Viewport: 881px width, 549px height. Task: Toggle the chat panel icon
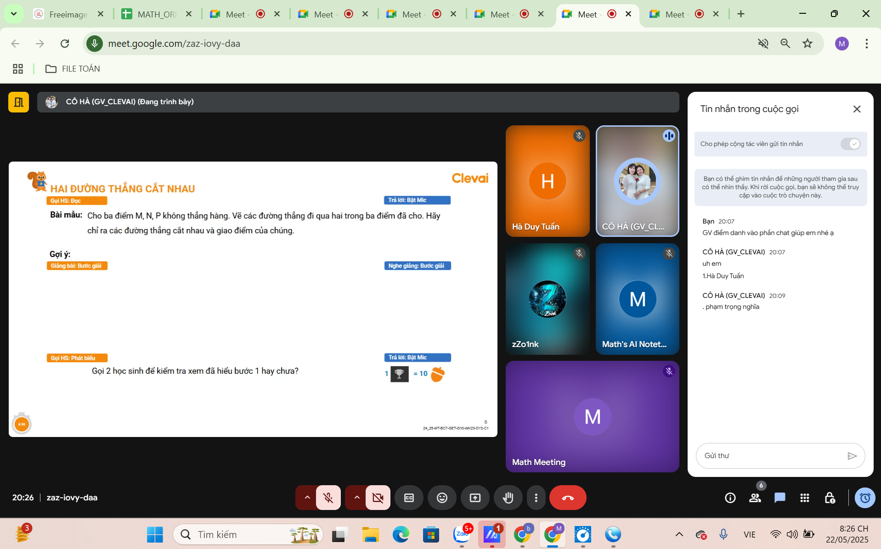[780, 498]
